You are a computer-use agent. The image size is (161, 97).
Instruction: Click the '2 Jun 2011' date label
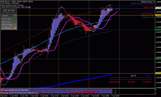pos(4,96)
